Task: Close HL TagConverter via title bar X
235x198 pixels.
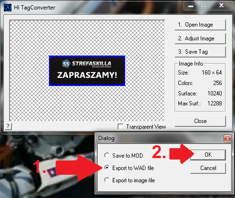Action: click(221, 6)
